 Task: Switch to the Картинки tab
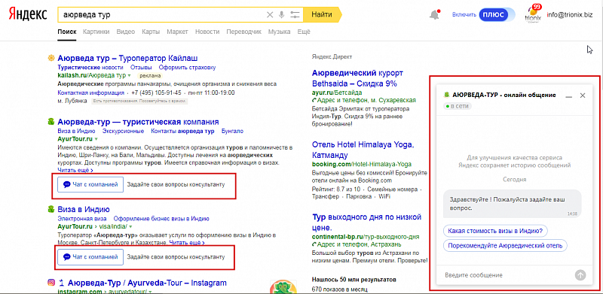[x=96, y=32]
